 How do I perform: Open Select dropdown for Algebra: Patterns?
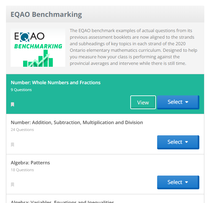(178, 182)
